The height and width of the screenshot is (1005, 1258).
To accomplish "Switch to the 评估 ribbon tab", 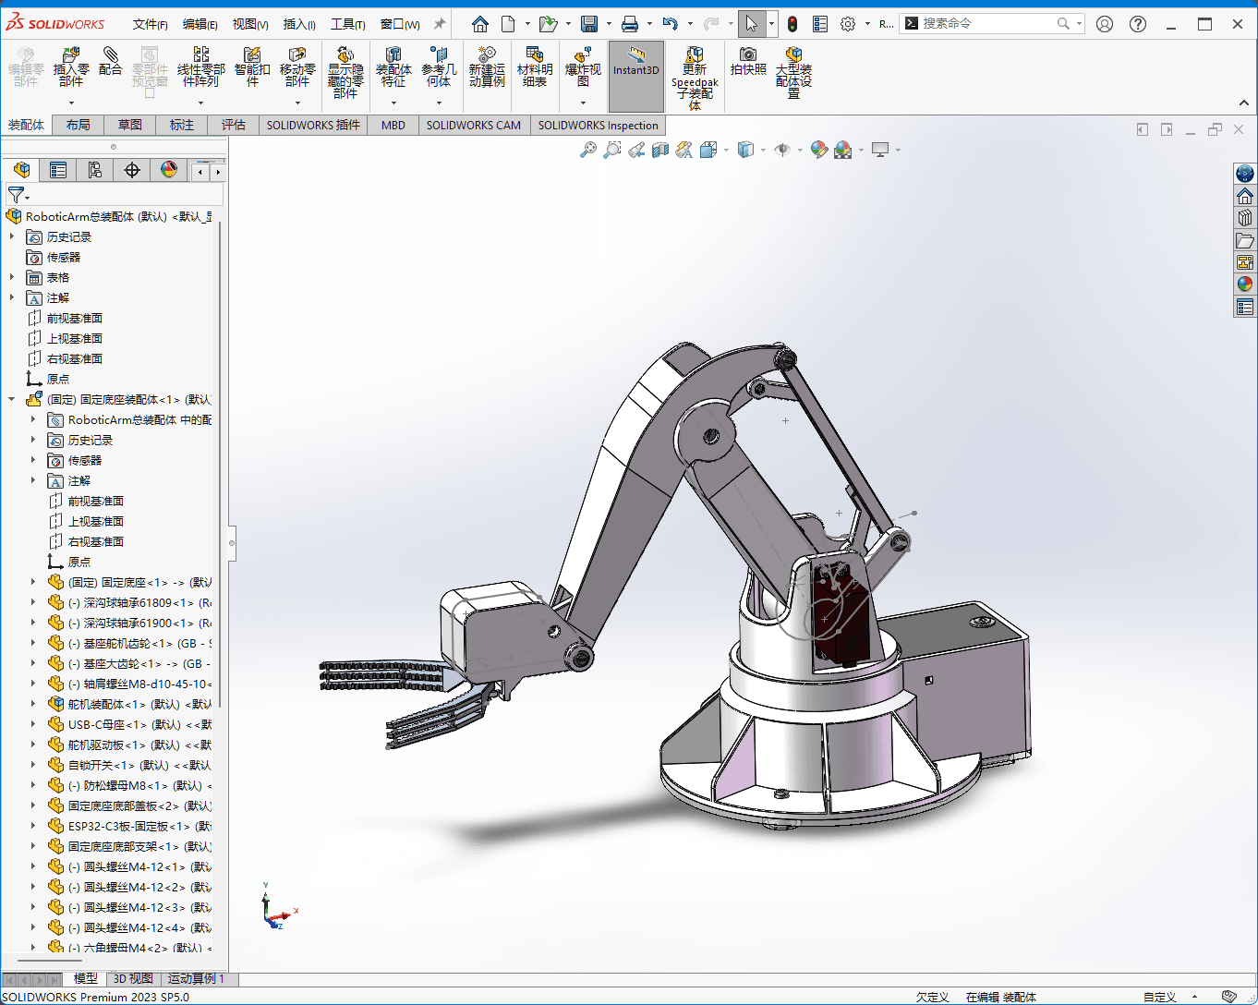I will 234,125.
